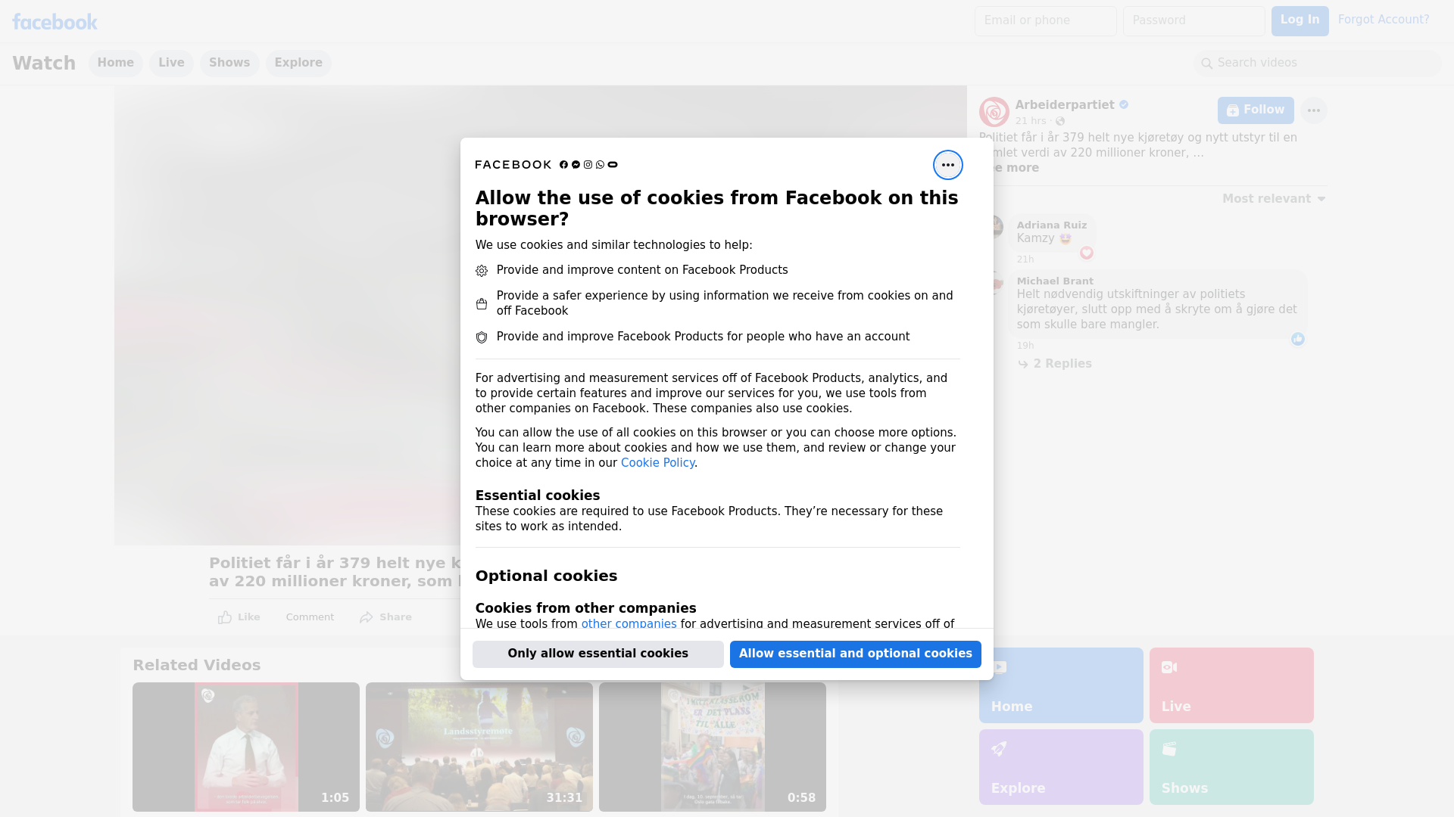
Task: Click Allow essential and optional cookies
Action: click(x=855, y=654)
